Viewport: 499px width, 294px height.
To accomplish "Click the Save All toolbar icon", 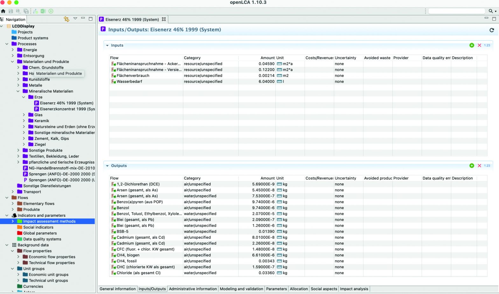I will coord(26,11).
